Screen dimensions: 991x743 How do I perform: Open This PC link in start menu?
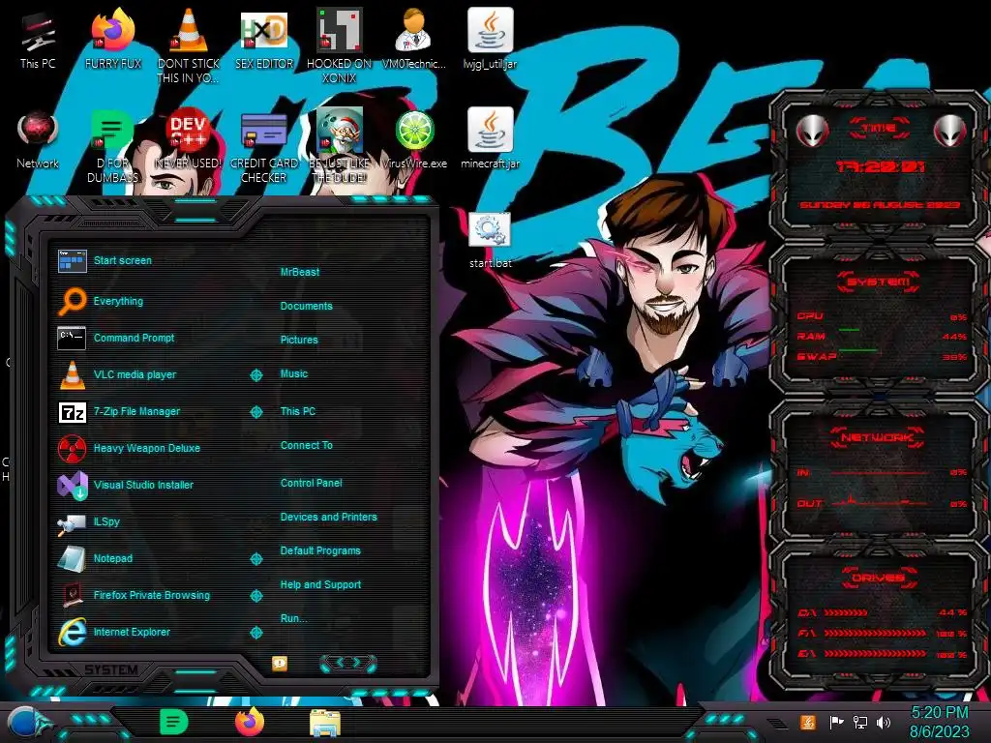click(298, 411)
